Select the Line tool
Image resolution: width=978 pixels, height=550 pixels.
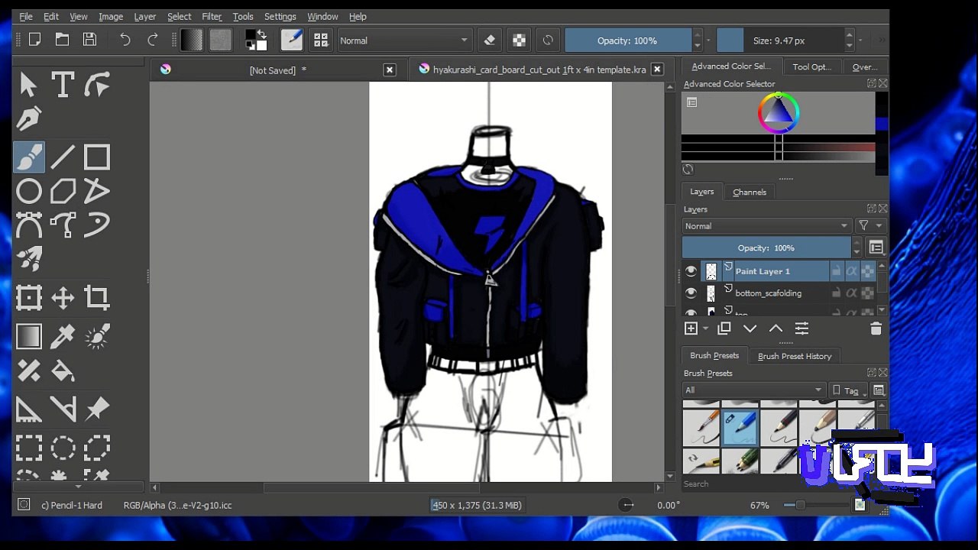(x=63, y=157)
